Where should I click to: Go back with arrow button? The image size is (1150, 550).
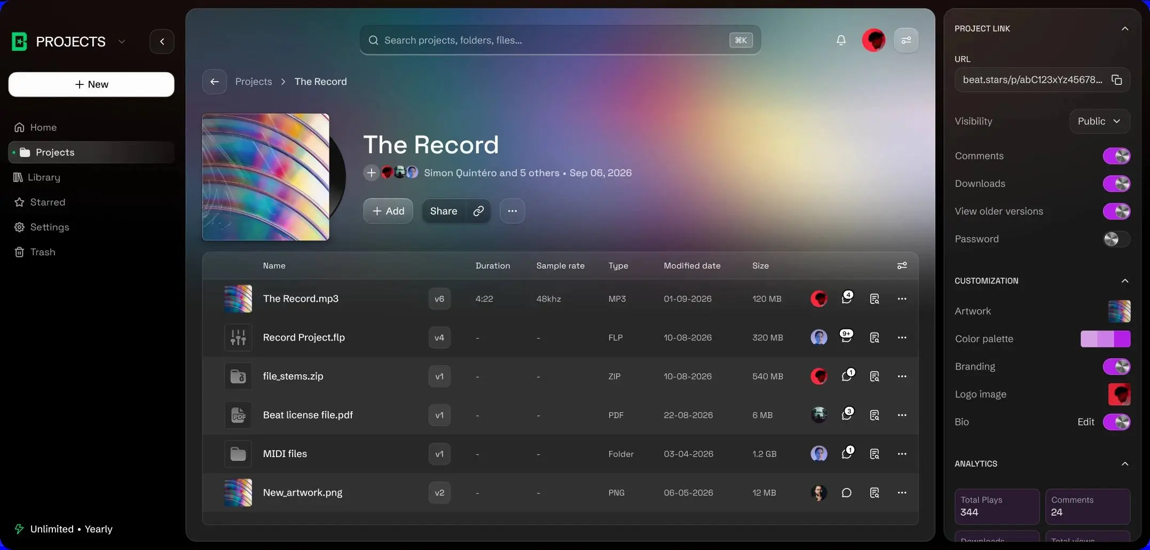tap(215, 82)
